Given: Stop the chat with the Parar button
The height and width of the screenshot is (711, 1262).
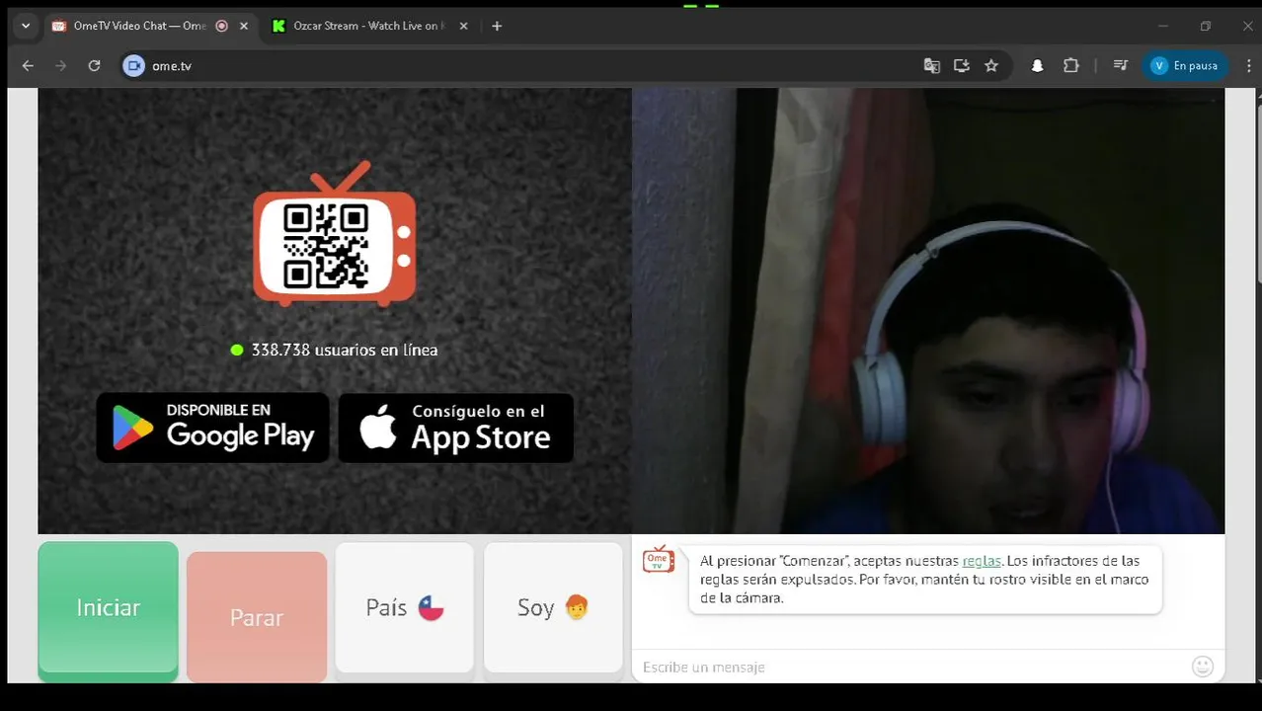Looking at the screenshot, I should tap(257, 616).
